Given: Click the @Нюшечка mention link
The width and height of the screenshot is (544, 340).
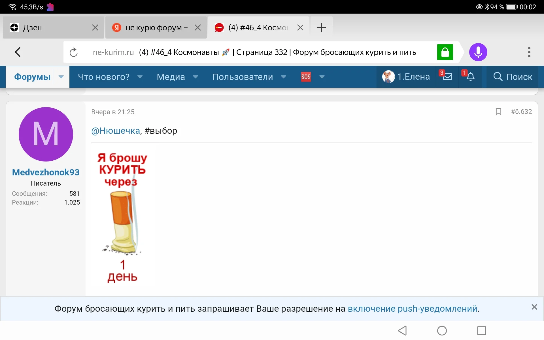Looking at the screenshot, I should tap(115, 130).
